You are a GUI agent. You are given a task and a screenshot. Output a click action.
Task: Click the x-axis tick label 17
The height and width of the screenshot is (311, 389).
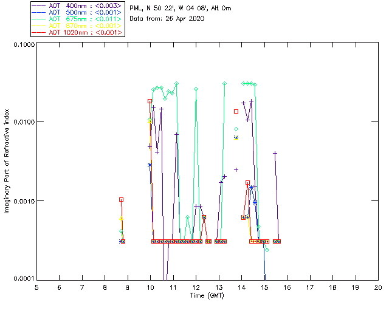(x=310, y=288)
